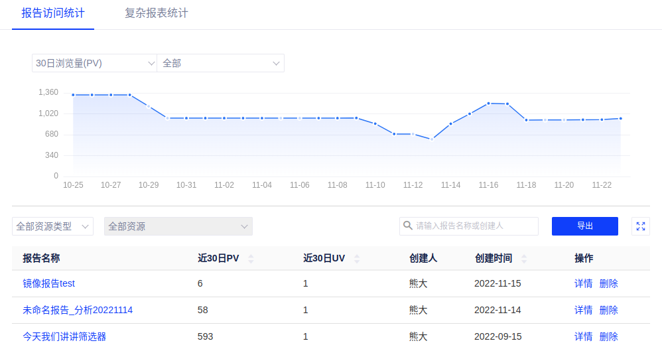The height and width of the screenshot is (349, 662).
Task: Open the 30日浏览量(PV) metric dropdown
Action: click(94, 63)
